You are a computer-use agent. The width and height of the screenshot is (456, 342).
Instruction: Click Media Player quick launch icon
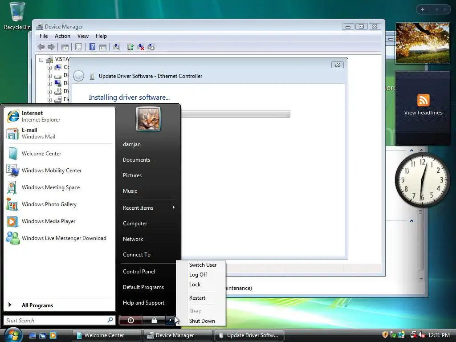53,335
